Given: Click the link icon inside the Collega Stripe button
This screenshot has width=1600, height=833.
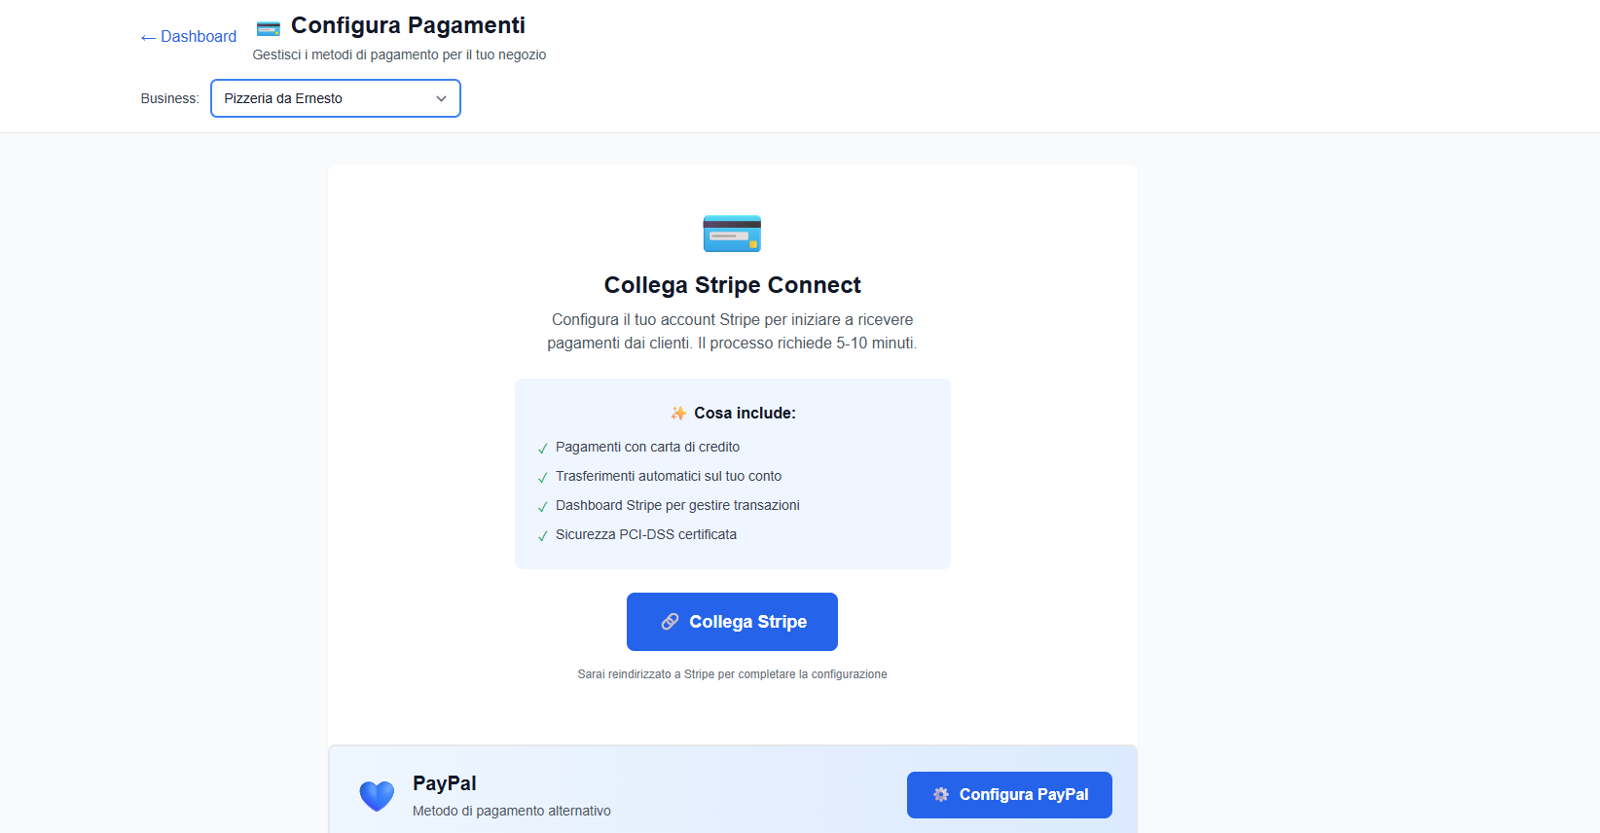Looking at the screenshot, I should click(671, 621).
